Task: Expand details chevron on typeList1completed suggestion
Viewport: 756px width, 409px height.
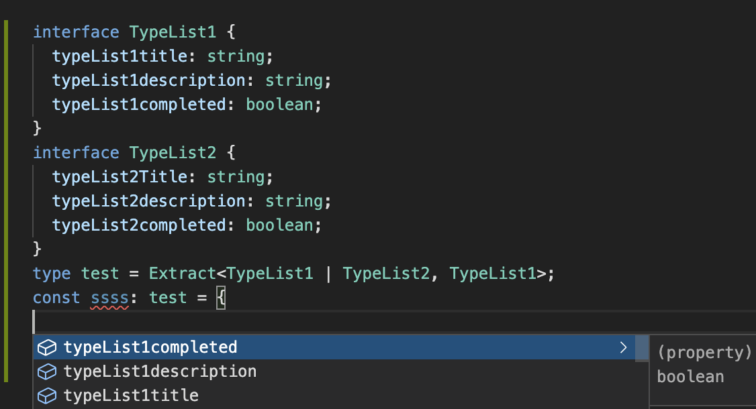Action: pos(623,347)
